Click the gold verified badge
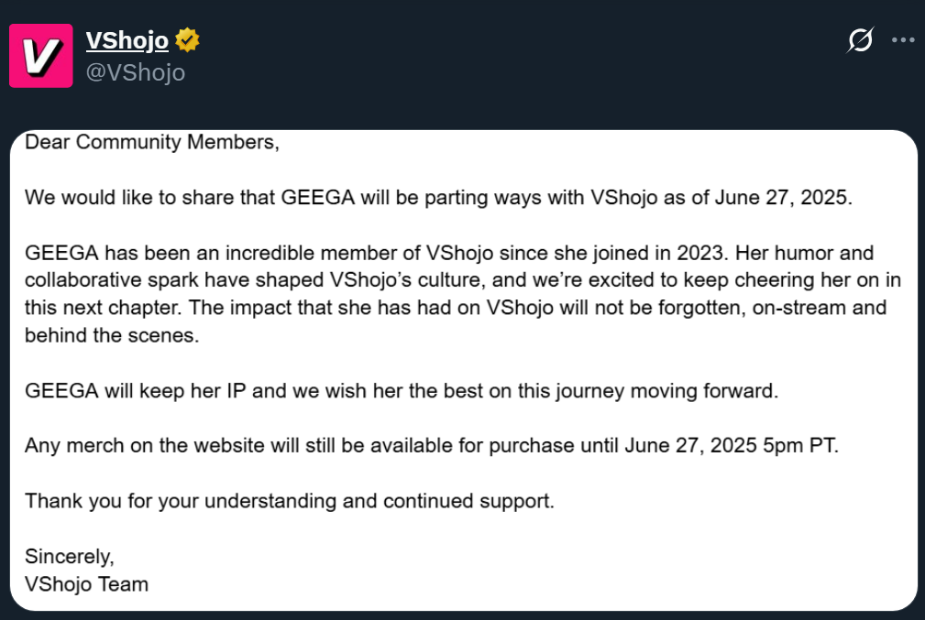This screenshot has width=925, height=620. coord(187,40)
